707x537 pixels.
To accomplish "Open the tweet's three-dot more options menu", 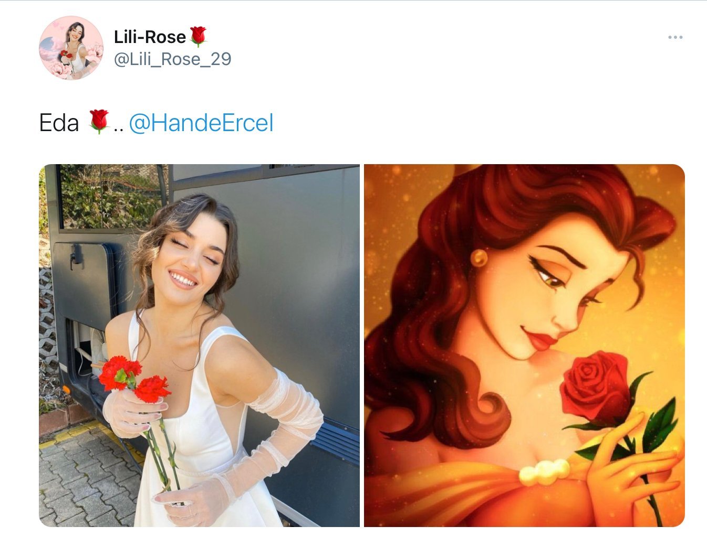I will (x=675, y=37).
